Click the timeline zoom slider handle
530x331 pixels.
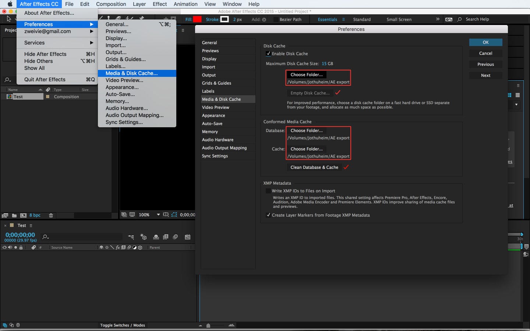tap(208, 325)
